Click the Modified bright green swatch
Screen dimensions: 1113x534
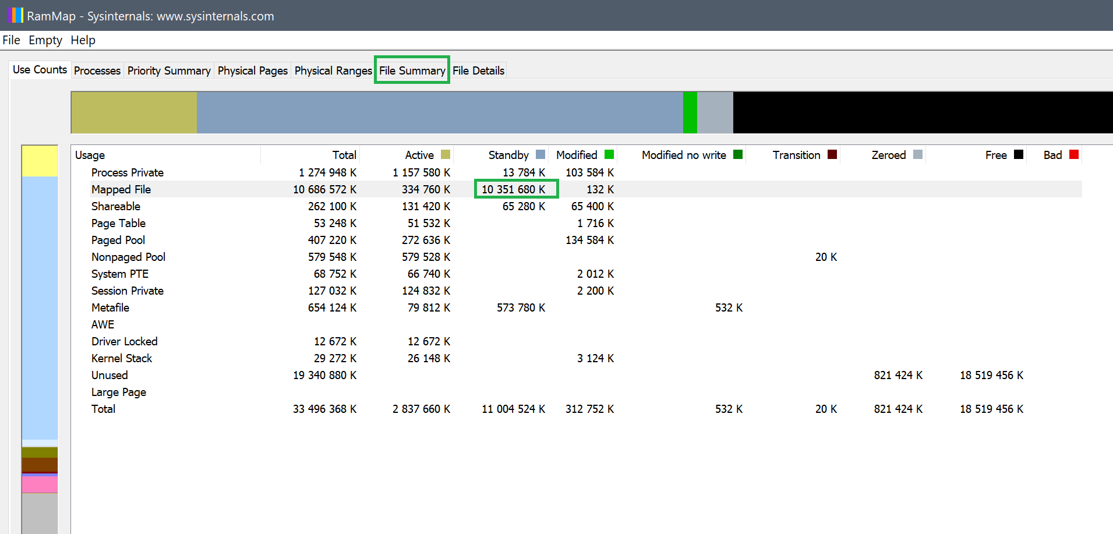click(x=609, y=154)
